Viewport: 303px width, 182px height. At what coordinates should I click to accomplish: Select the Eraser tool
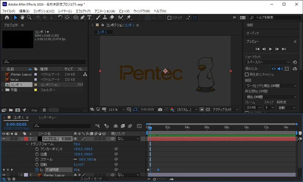tap(112, 18)
